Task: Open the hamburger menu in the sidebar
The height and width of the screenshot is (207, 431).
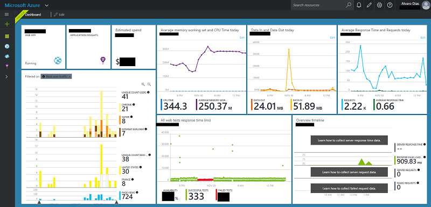Action: coord(7,15)
